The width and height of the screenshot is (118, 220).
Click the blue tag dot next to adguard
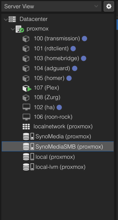pyautogui.click(x=75, y=68)
